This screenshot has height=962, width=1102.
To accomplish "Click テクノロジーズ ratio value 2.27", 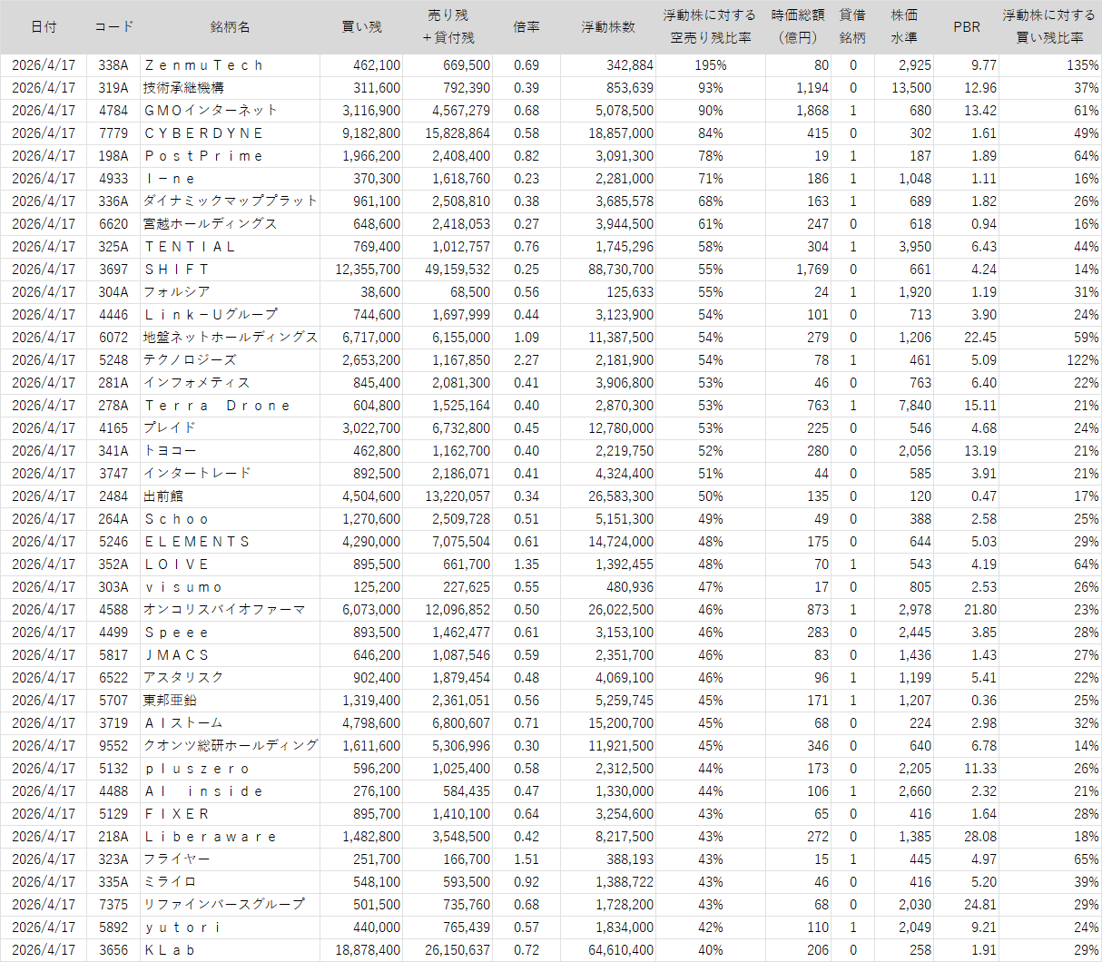I will [x=526, y=360].
